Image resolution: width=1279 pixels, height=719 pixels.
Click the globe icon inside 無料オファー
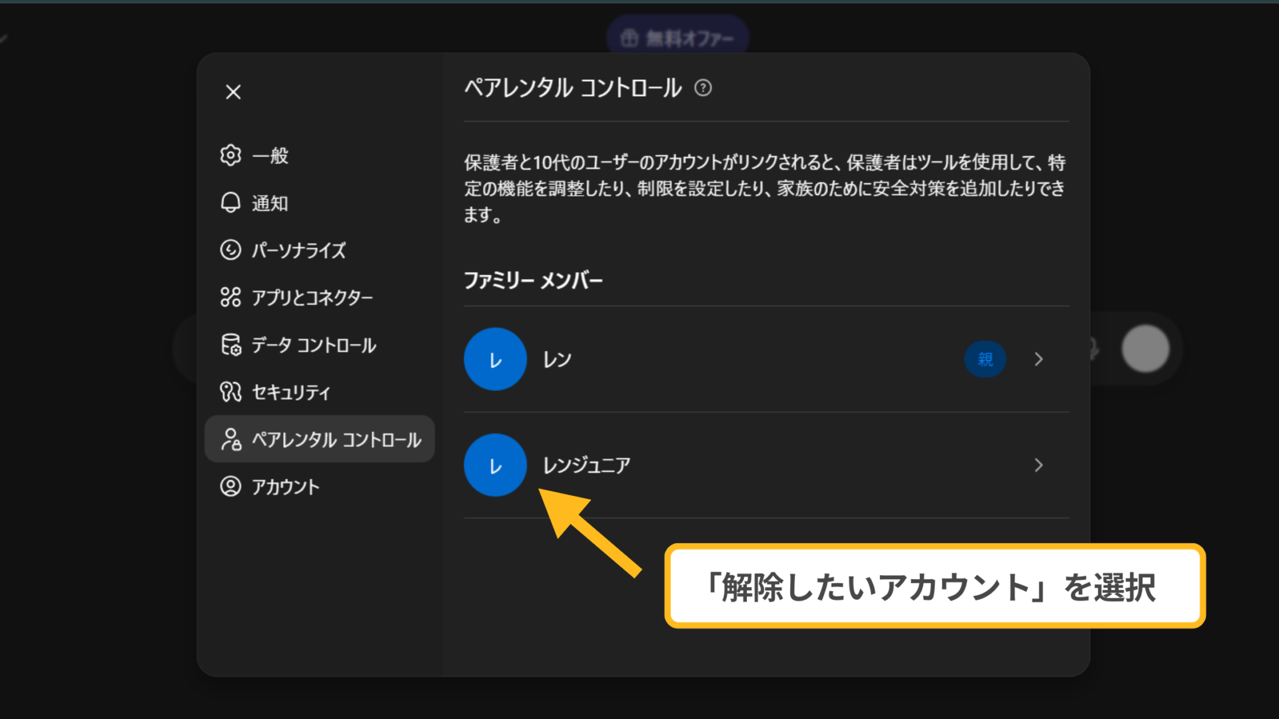point(630,38)
